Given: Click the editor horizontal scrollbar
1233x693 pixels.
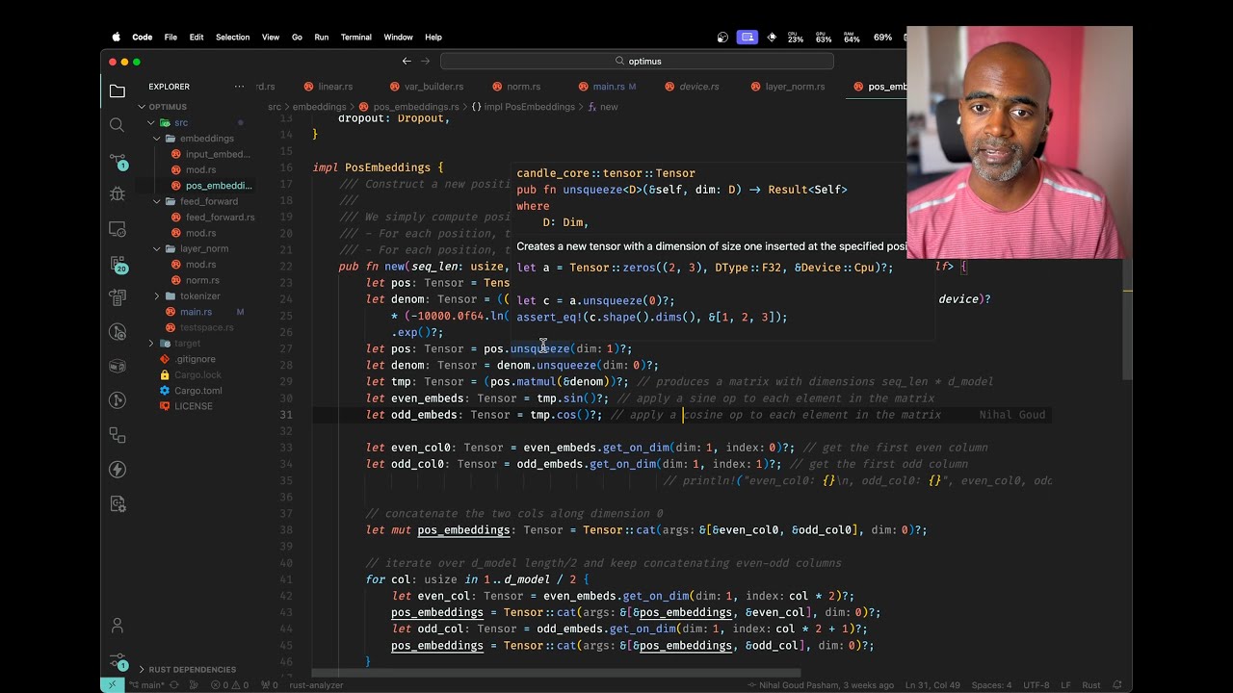Looking at the screenshot, I should coord(556,674).
